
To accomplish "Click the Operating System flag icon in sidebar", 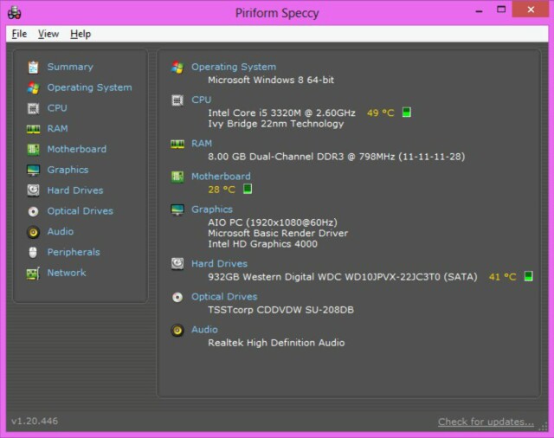I will [x=33, y=87].
